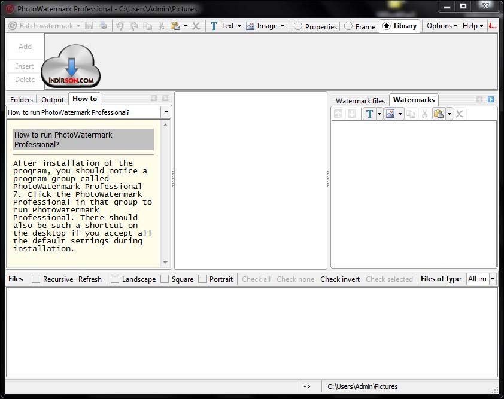Switch to the Folders tab
504x399 pixels.
pyautogui.click(x=22, y=99)
